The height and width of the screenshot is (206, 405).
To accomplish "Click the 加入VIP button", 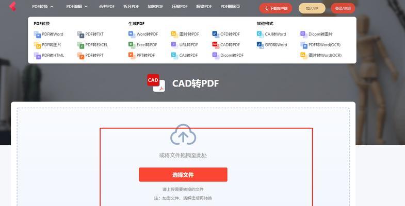I will pos(312,8).
